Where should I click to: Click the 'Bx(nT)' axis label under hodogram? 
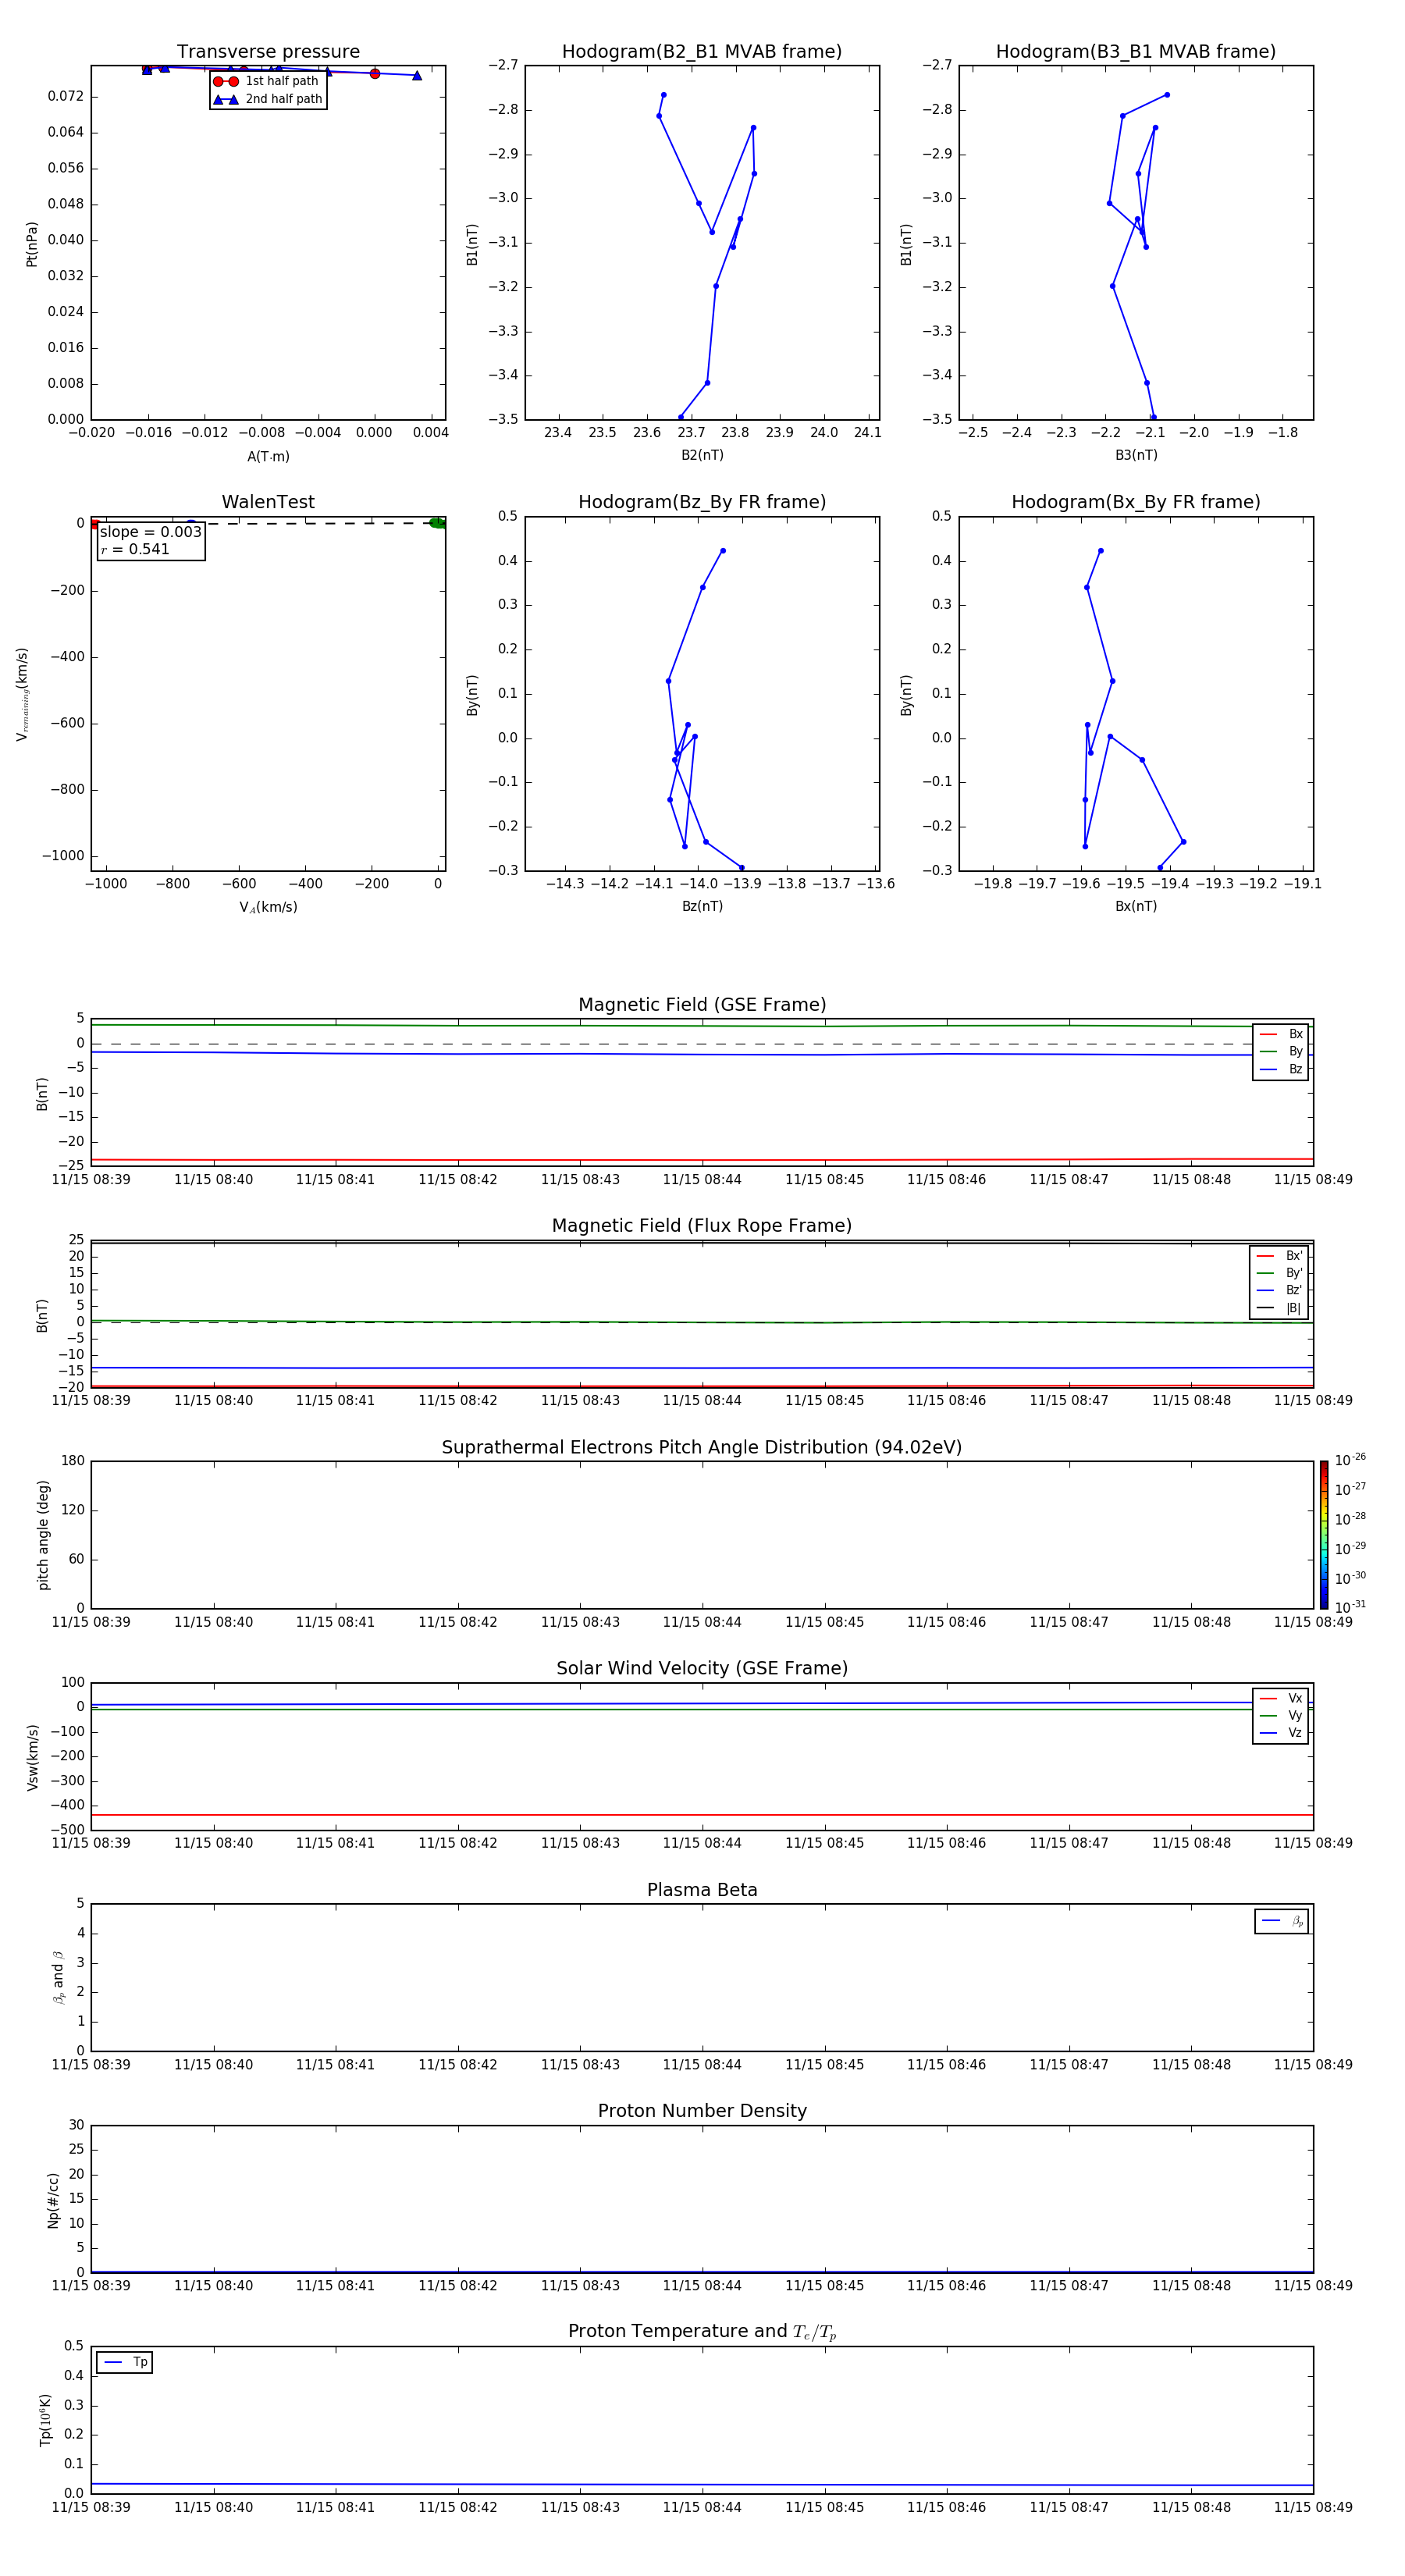[x=1136, y=906]
